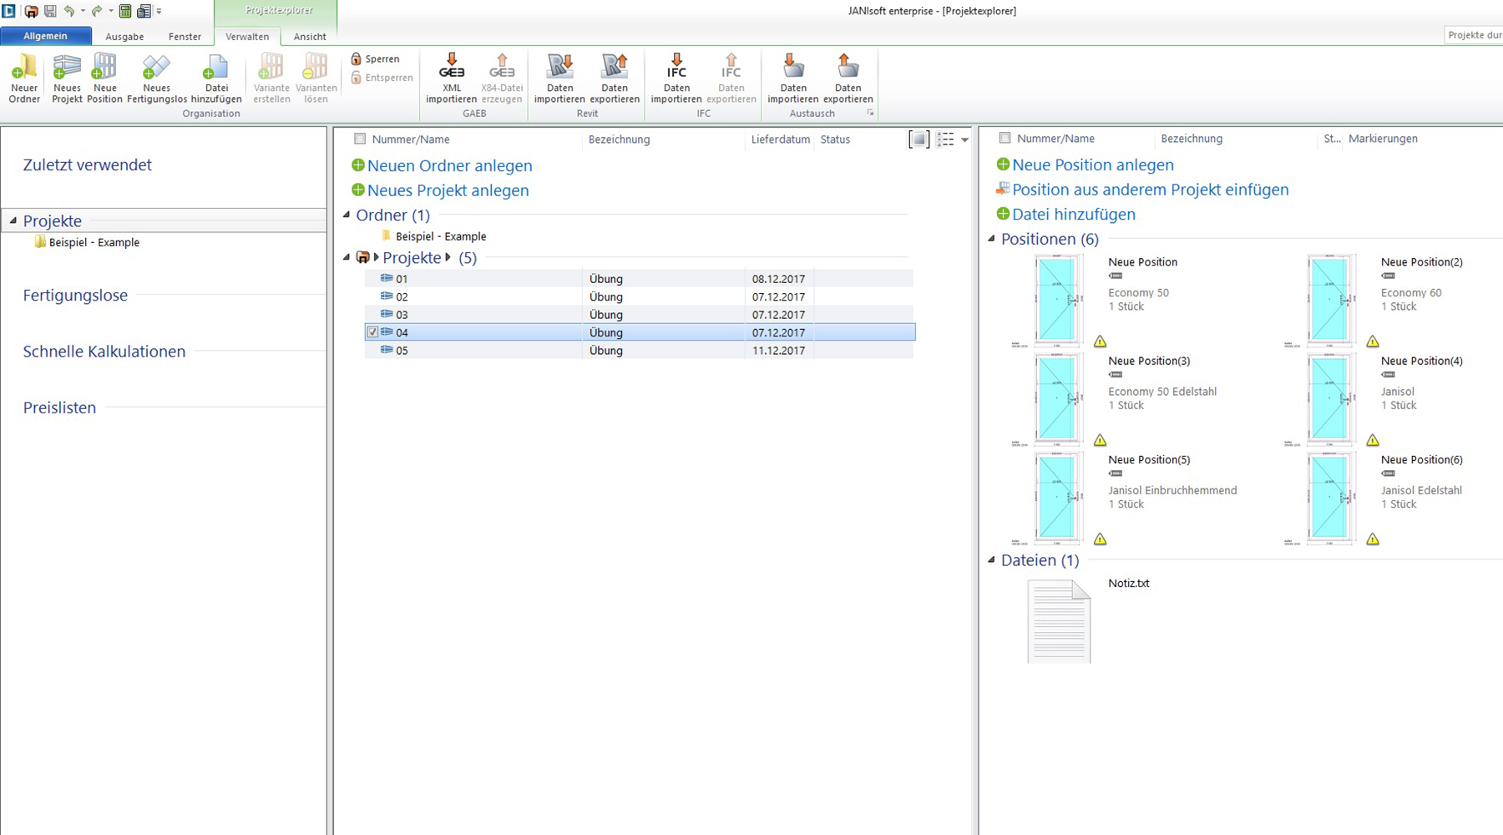Collapse the Positionen (6) group
Screen dimensions: 1503x835
click(x=991, y=238)
